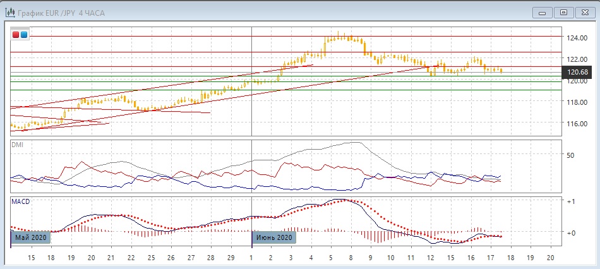Click date 22 on the time axis
The image size is (600, 269).
(130, 259)
